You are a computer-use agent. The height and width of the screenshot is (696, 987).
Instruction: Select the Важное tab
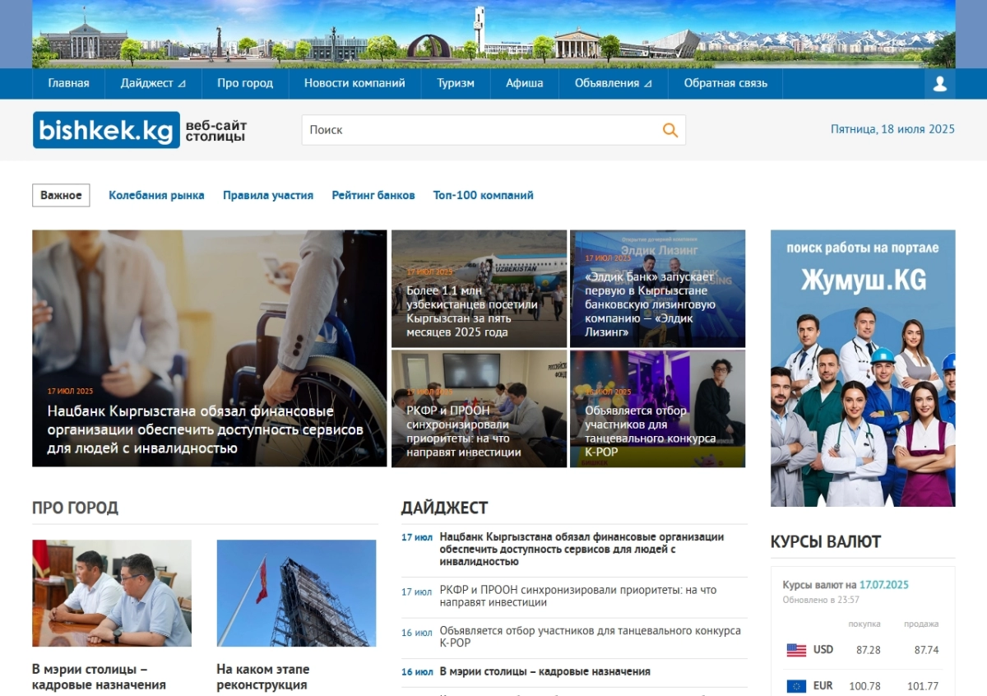point(61,195)
